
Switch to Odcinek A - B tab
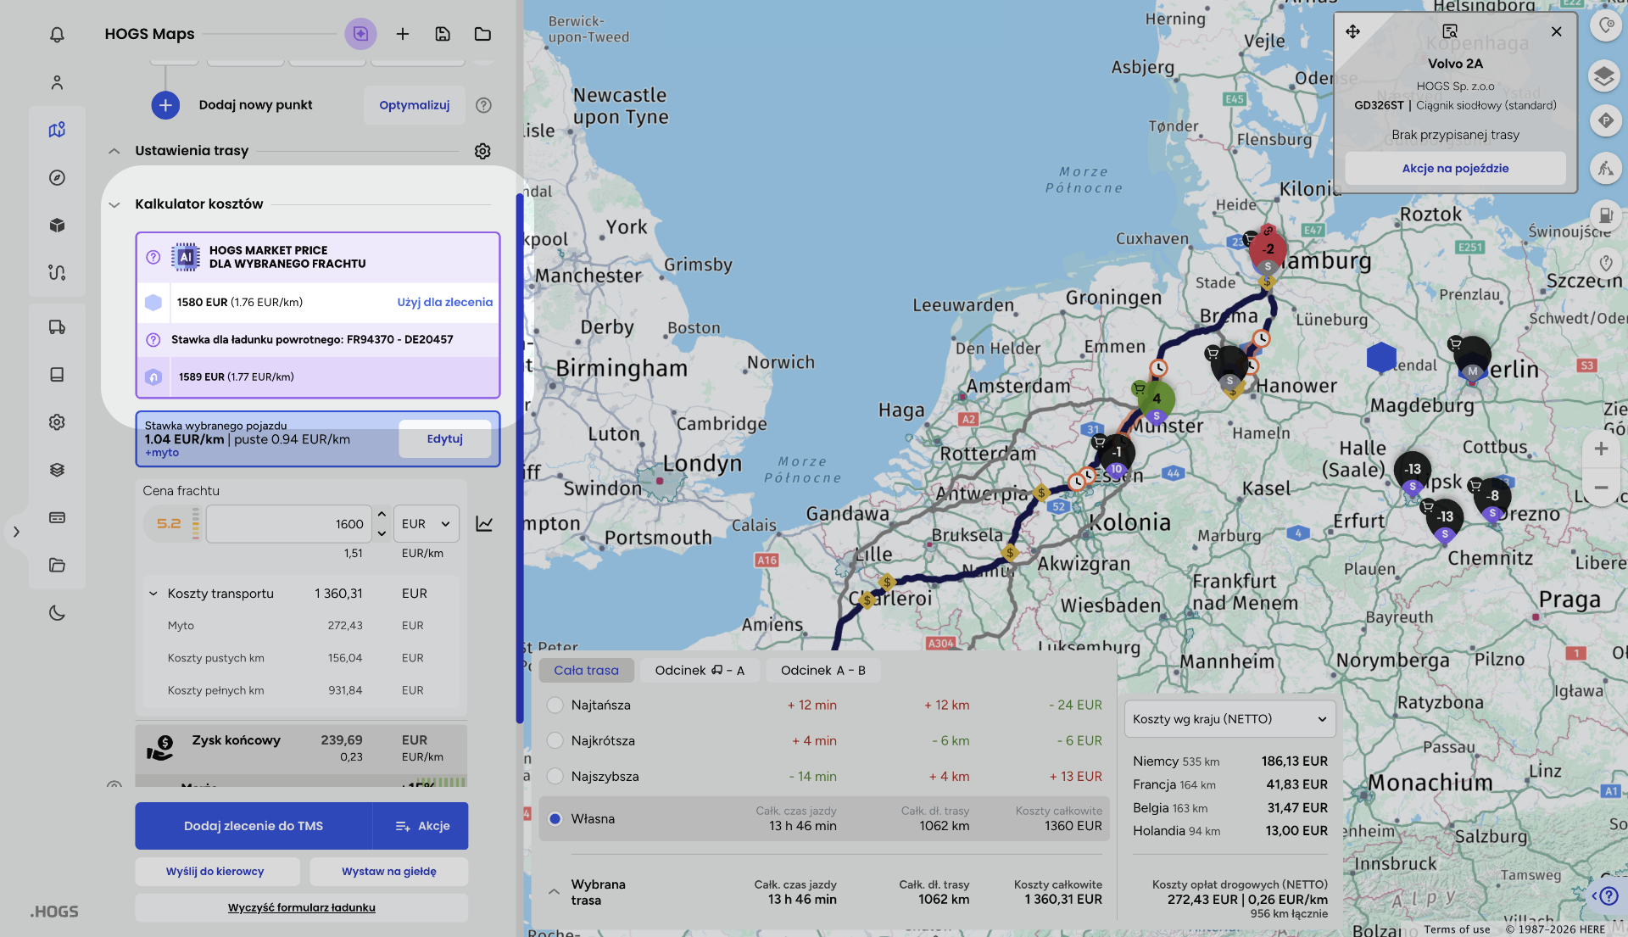[x=822, y=670]
